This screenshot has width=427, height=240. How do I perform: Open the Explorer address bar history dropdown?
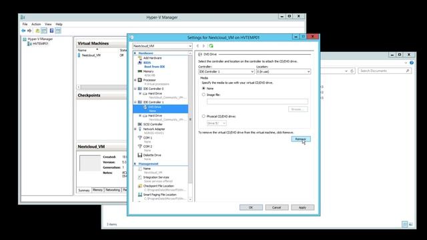click(x=346, y=71)
